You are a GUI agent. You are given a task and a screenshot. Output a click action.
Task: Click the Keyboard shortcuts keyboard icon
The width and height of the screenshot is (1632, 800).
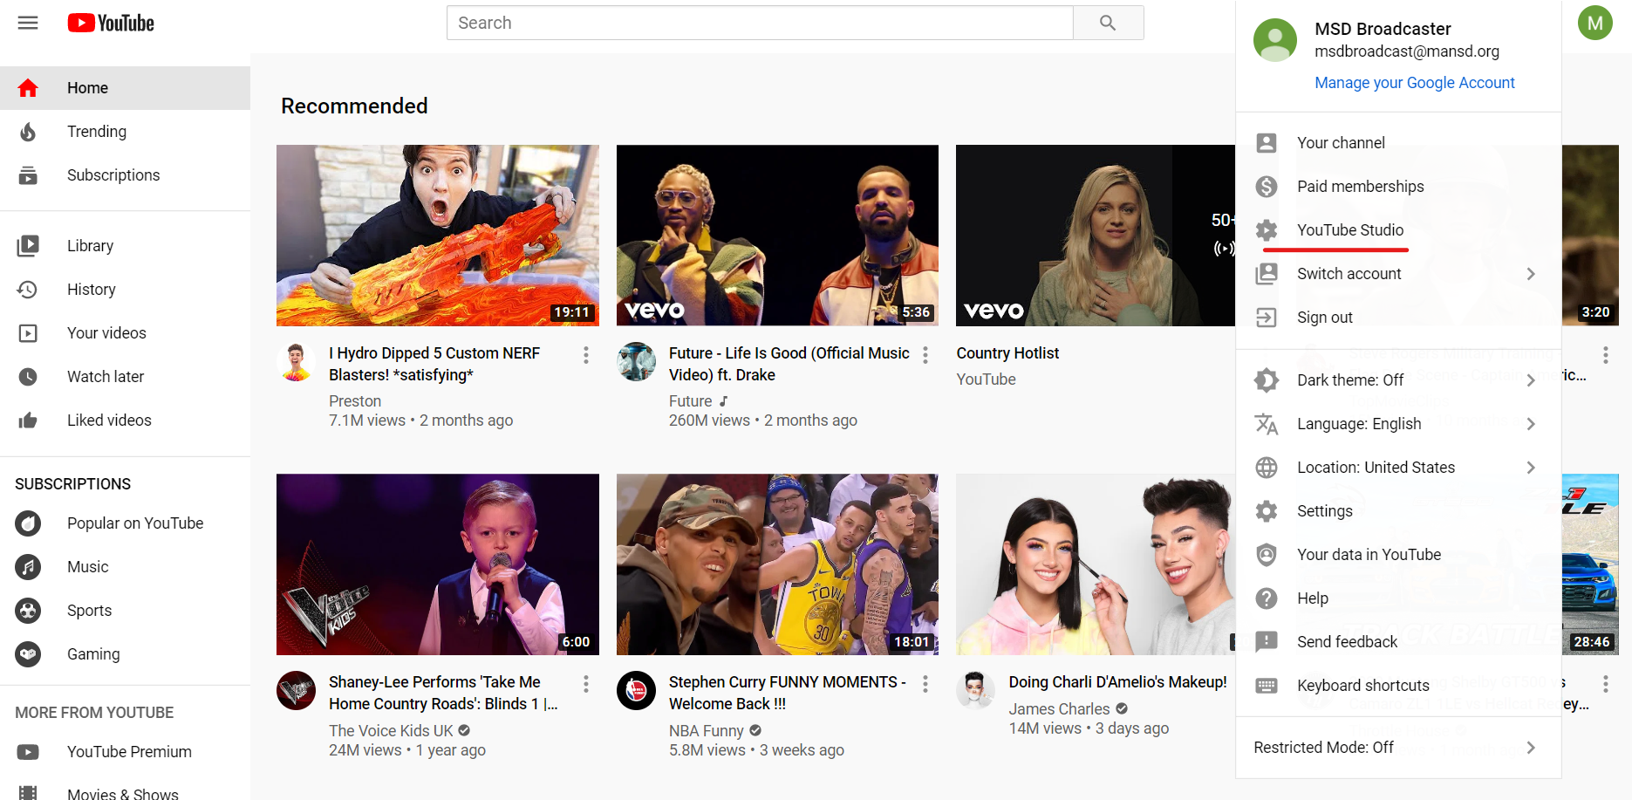pyautogui.click(x=1267, y=686)
